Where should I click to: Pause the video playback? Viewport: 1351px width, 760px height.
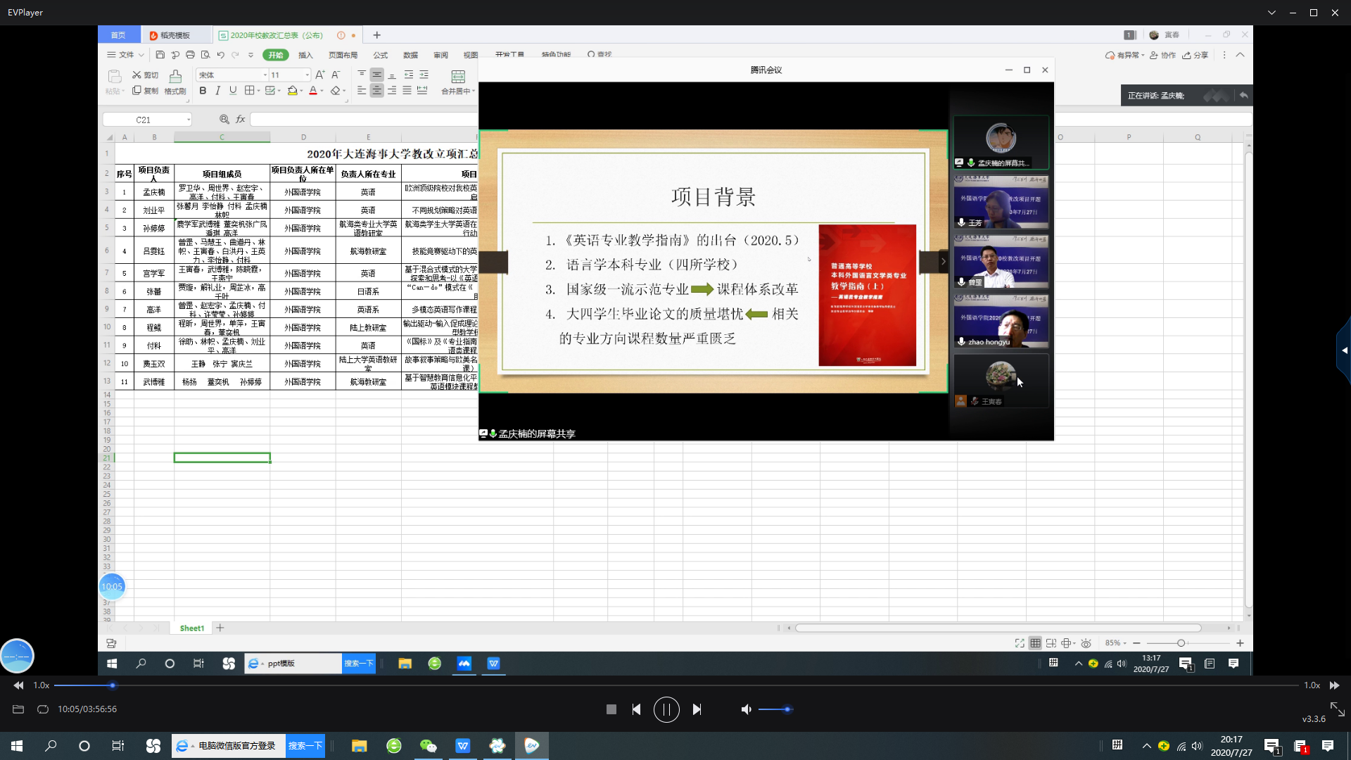(666, 709)
